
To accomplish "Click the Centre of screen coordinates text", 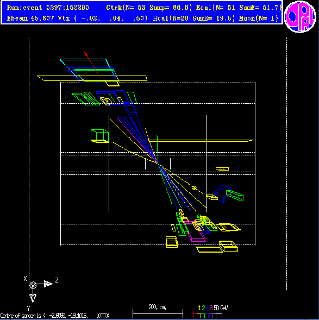I will pos(55,316).
